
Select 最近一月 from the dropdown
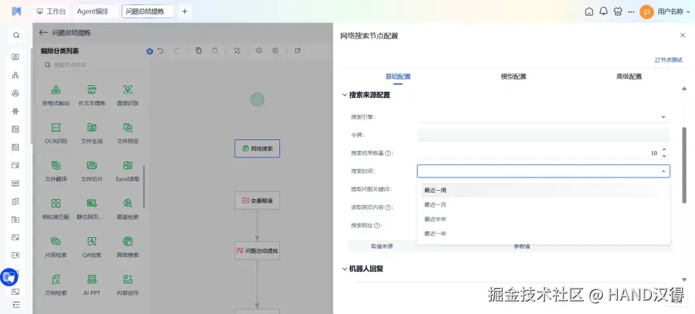[x=543, y=205]
